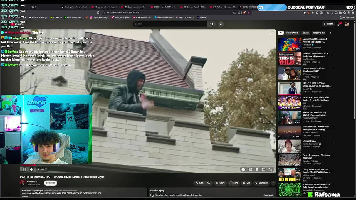Screen dimensions: 356x200
Task: Open options for Lakers WAIVING a Player video
Action: click(x=333, y=98)
